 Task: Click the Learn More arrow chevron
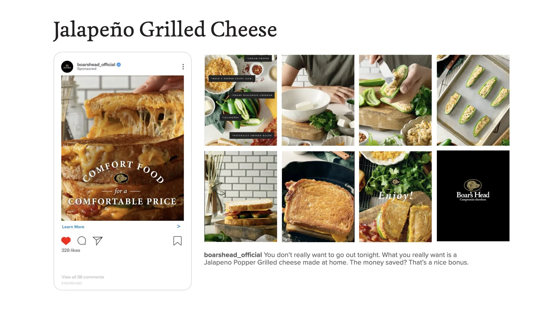click(179, 226)
